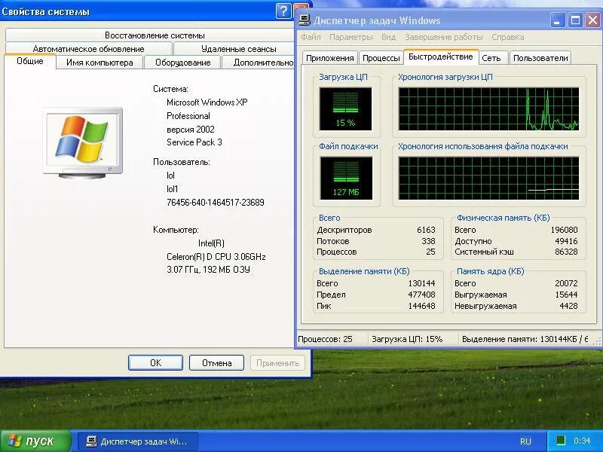Open the Параметры menu
Viewport: 603px width, 452px height.
pos(351,37)
